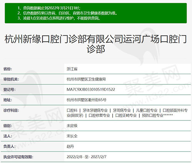Image resolution: width=192 pixels, height=163 pixels.
Task: Click 口腔修复专业 in the subjects list
Action: pos(99,115)
